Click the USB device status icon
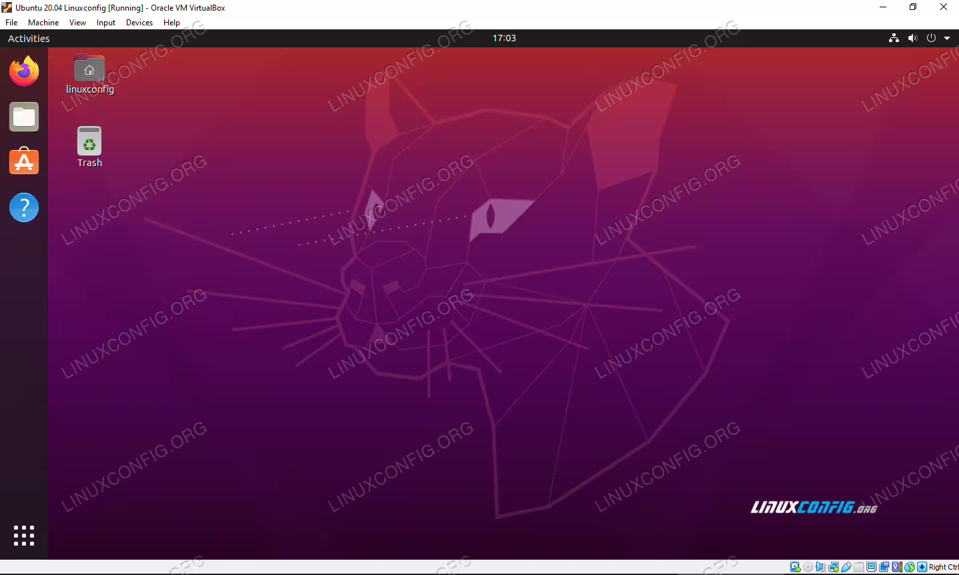Screen dimensions: 959x575 (x=846, y=567)
